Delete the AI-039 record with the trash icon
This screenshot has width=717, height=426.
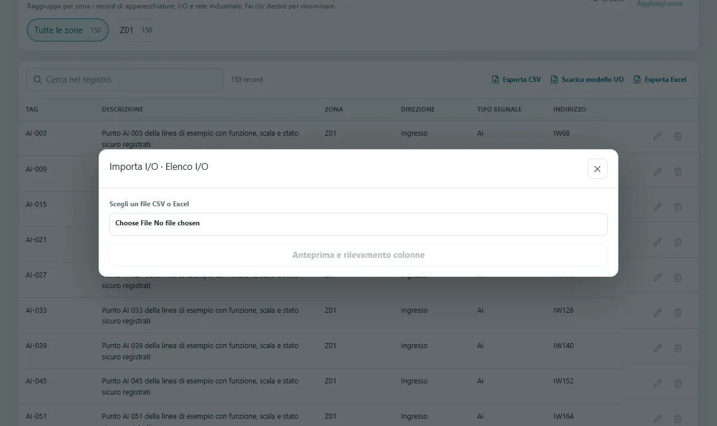coord(678,348)
